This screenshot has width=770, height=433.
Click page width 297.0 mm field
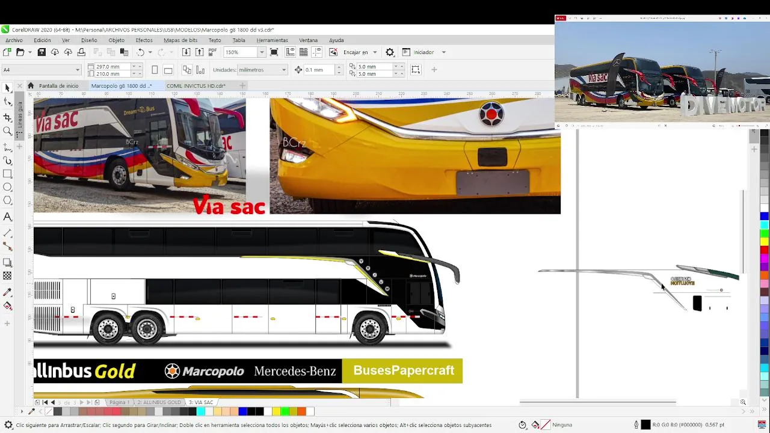pyautogui.click(x=112, y=66)
